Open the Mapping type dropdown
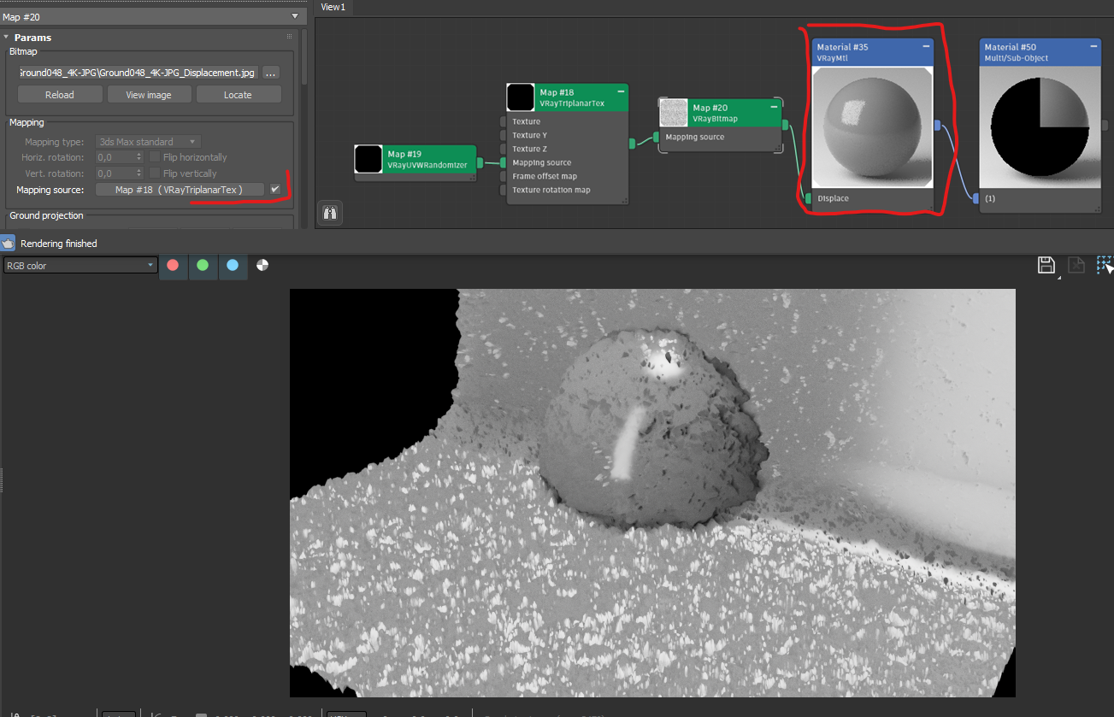Image resolution: width=1114 pixels, height=717 pixels. (148, 142)
